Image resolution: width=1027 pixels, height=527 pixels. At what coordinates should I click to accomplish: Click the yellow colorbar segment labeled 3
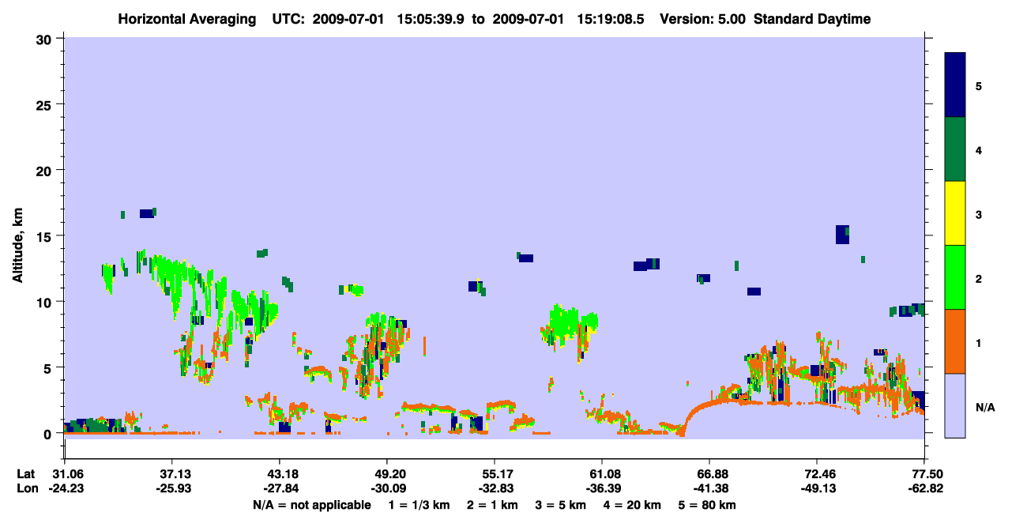955,213
